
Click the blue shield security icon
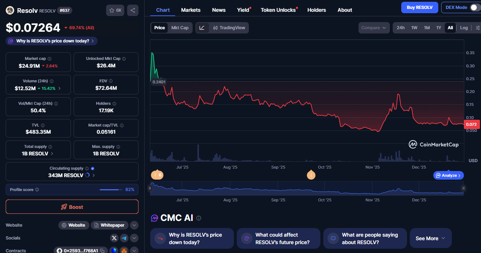coord(114,251)
